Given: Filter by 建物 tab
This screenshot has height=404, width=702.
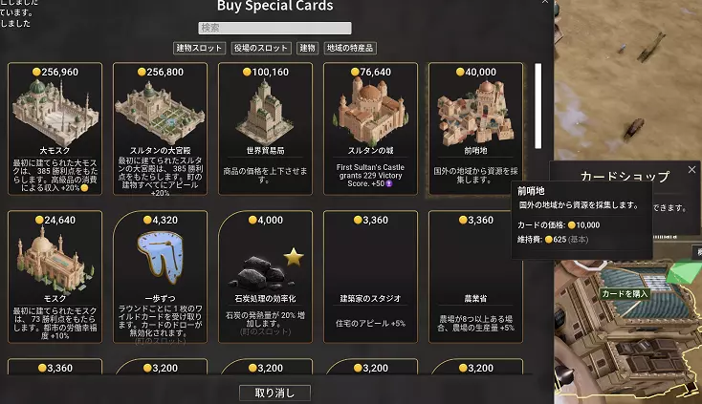Looking at the screenshot, I should (308, 48).
